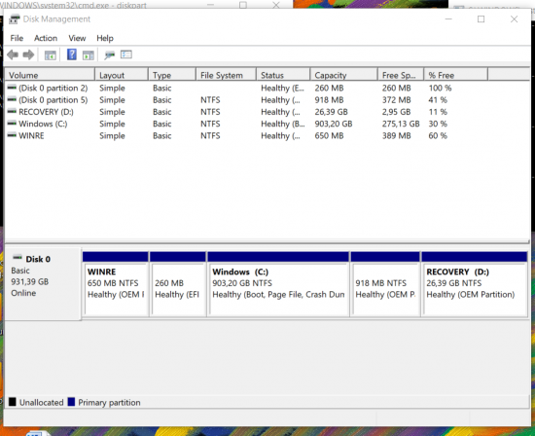
Task: Sort by the Volume column header
Action: [50, 75]
